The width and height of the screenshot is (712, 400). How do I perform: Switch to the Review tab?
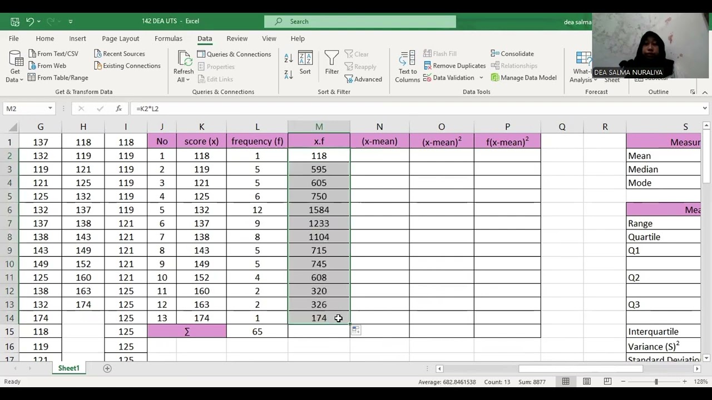coord(237,38)
